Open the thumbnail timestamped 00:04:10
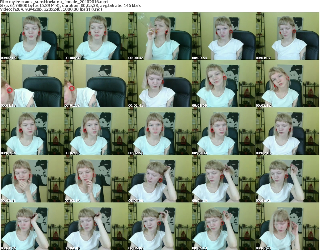The image size is (320, 250). click(223, 179)
